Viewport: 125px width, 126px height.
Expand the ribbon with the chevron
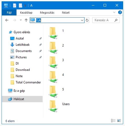pos(114,12)
